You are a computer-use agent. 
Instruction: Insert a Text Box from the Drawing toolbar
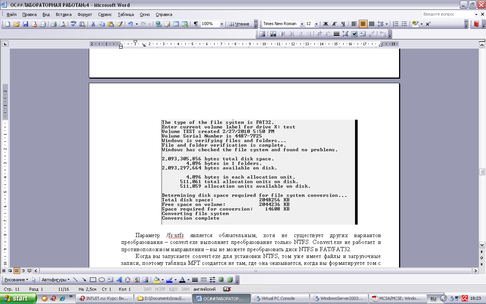(110, 280)
